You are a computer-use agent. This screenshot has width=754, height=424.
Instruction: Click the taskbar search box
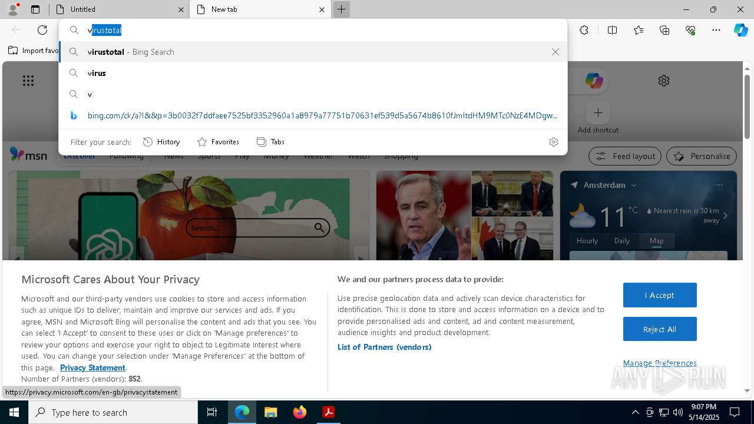point(113,412)
